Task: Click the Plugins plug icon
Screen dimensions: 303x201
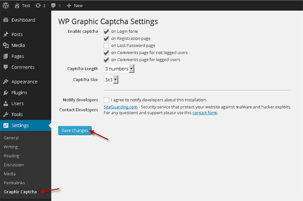Action: pos(6,93)
